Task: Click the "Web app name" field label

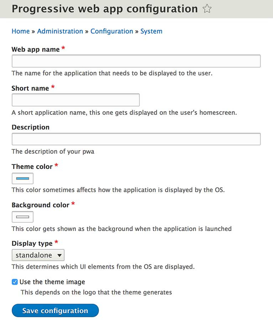Action: [36, 50]
